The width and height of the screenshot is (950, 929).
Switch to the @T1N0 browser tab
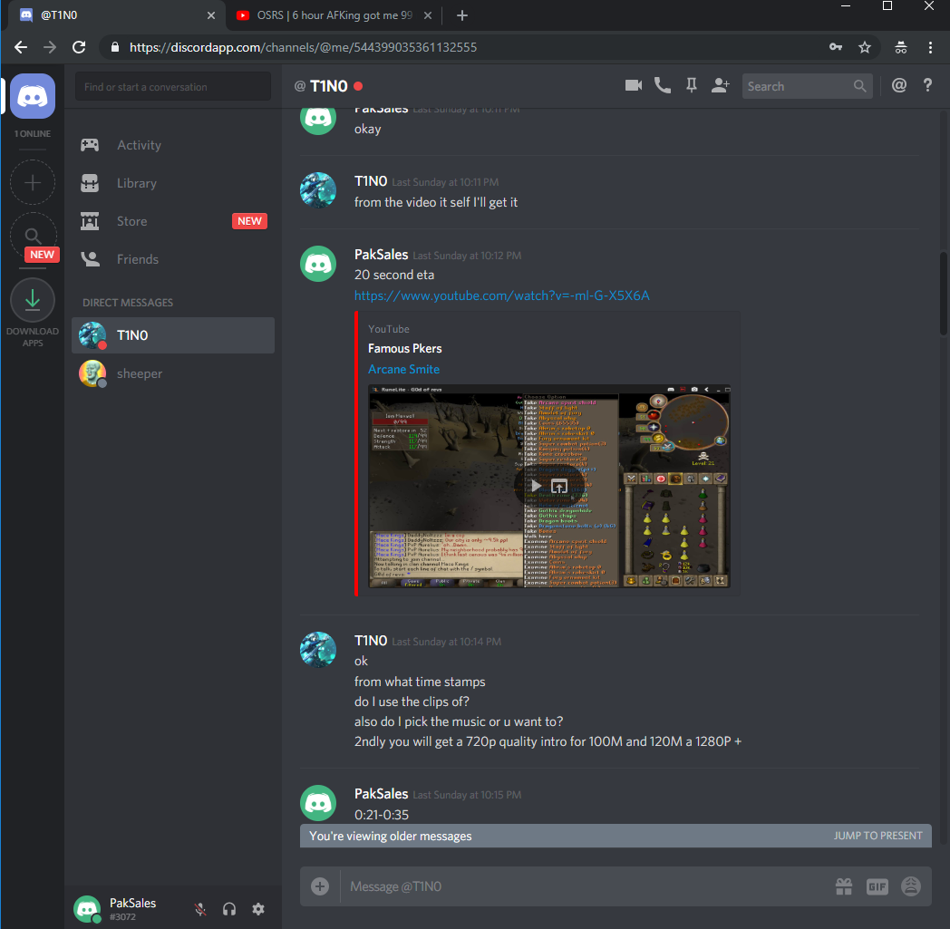pos(115,15)
